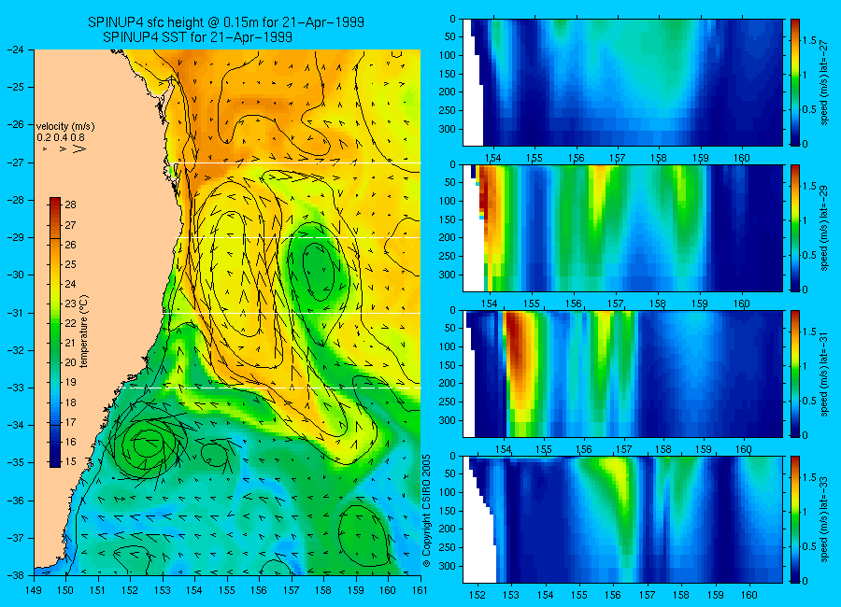Viewport: 841px width, 607px height.
Task: Click the '1.5' tick on the lat=-27 speed color bar
Action: 810,41
